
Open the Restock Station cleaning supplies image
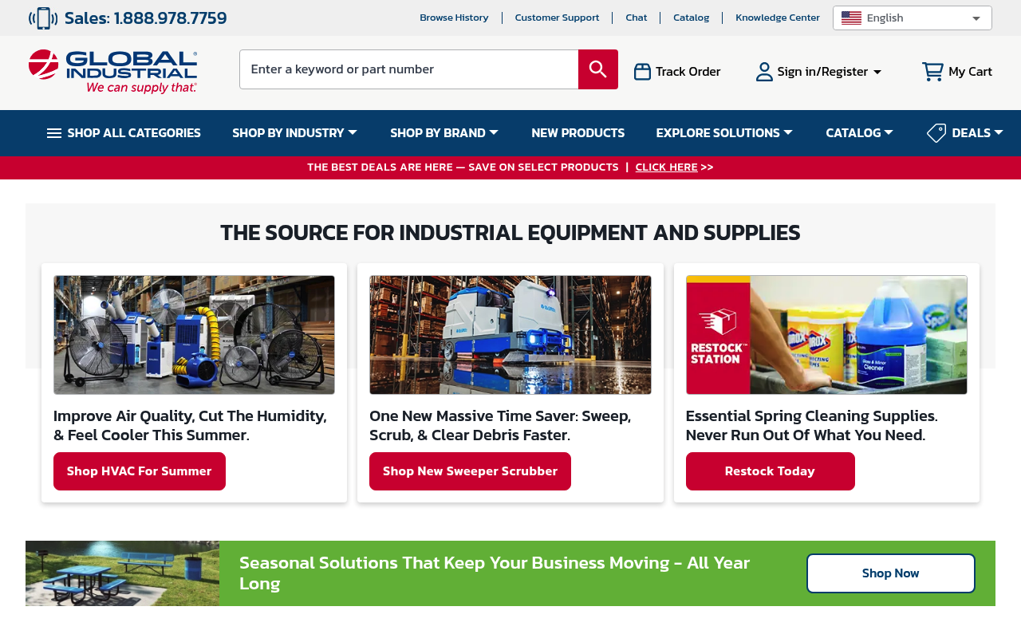click(826, 335)
